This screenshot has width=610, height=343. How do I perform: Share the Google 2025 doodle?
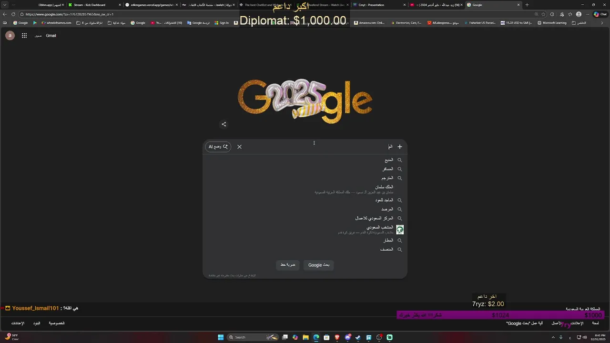[224, 124]
